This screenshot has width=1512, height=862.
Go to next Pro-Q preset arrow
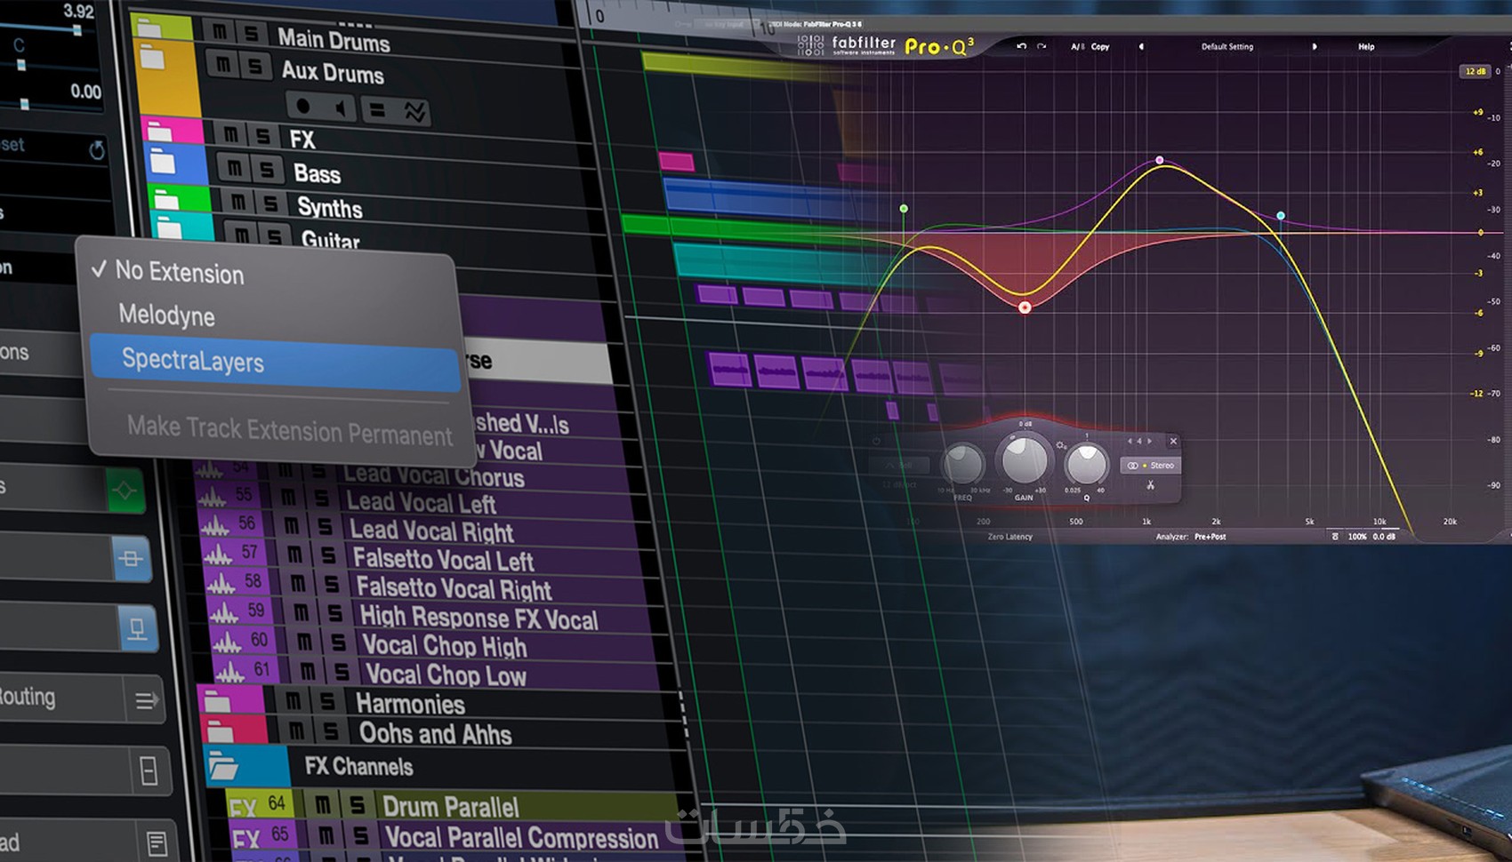(x=1315, y=46)
